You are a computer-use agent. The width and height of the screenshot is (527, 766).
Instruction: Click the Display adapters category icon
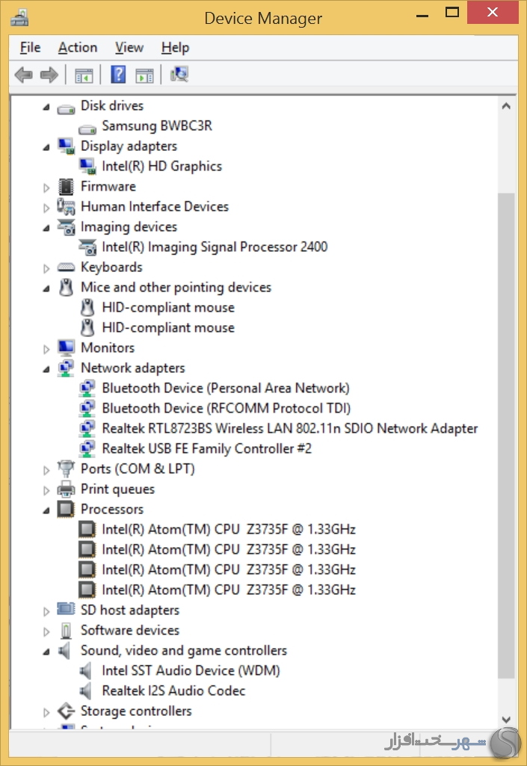(x=66, y=146)
